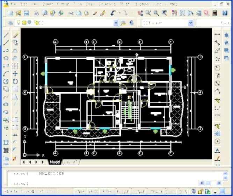233x196 pixels.
Task: Toggle GRID display in status bar
Action: point(93,191)
